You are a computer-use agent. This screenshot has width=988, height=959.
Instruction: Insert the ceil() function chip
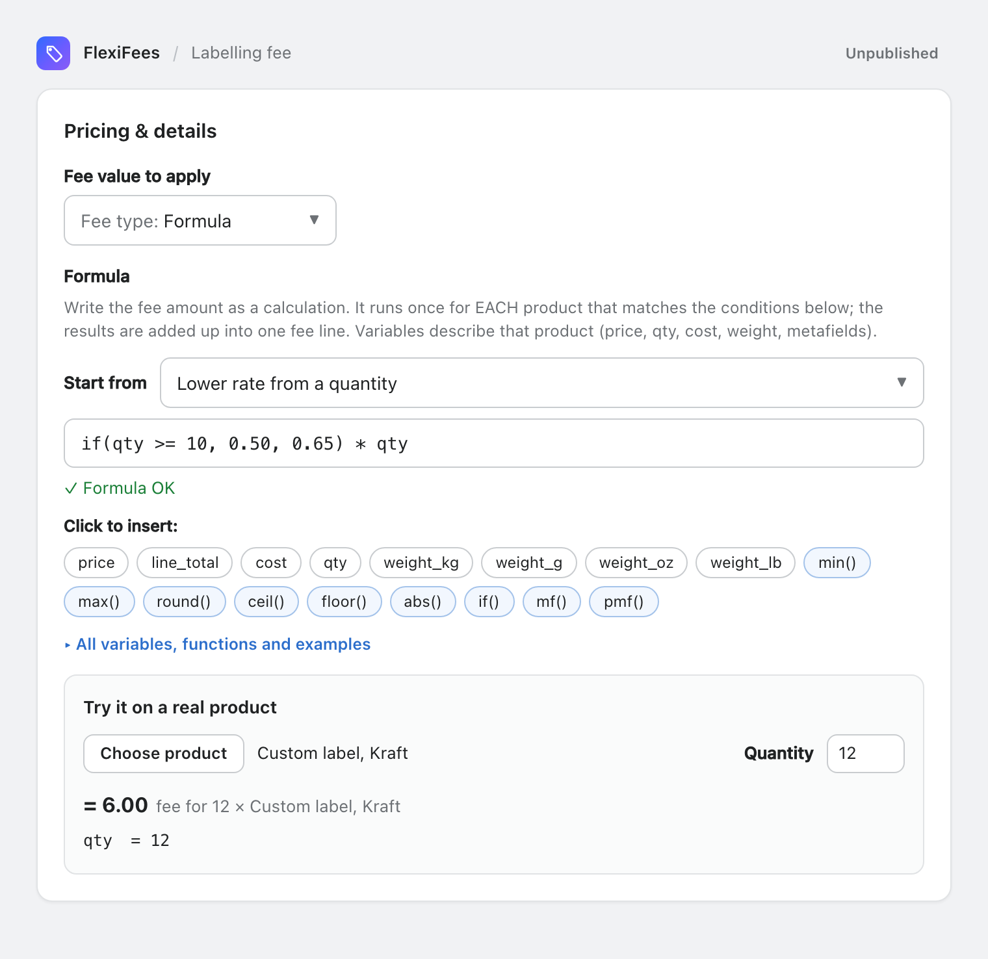[266, 602]
